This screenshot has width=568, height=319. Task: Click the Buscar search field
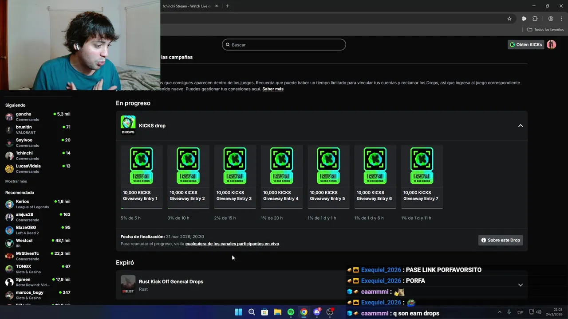[x=284, y=45]
